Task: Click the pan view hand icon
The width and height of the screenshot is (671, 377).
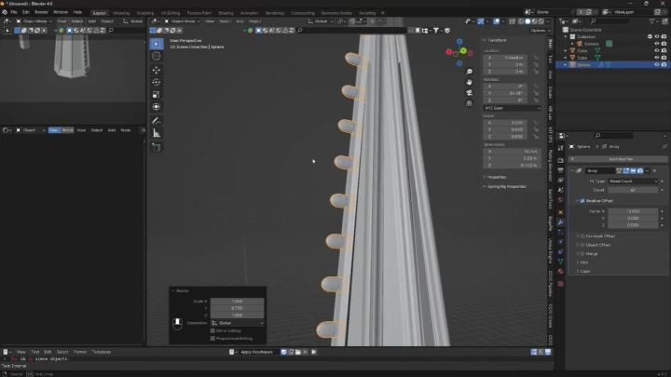Action: tap(470, 82)
